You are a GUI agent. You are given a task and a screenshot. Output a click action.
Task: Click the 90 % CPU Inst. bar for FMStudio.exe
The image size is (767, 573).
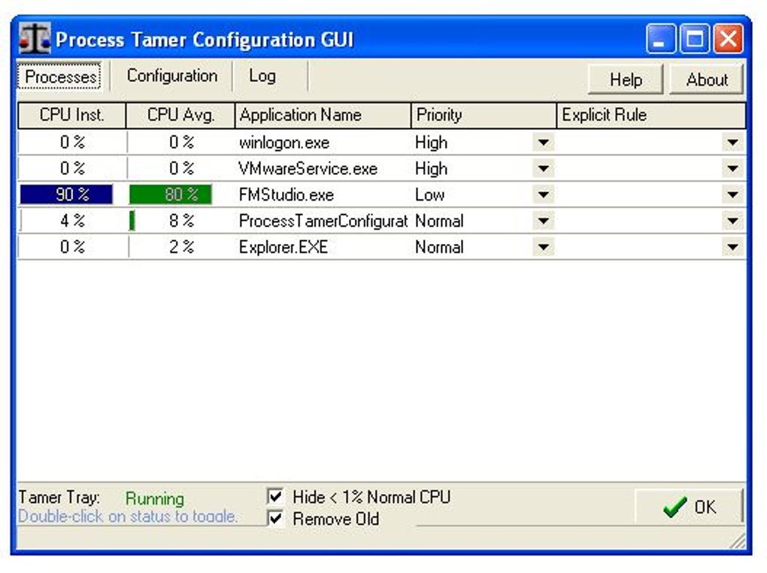click(x=66, y=195)
